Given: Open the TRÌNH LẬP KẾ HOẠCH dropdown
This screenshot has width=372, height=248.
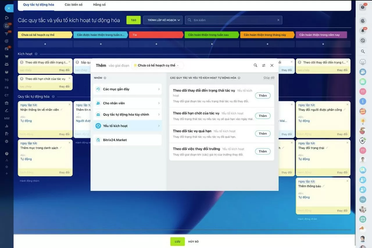Looking at the screenshot, I should click(163, 20).
